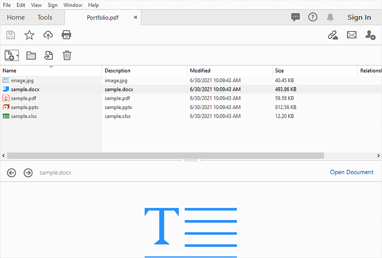Open dropdown arrow on Add Files button
The image size is (382, 258).
(18, 56)
